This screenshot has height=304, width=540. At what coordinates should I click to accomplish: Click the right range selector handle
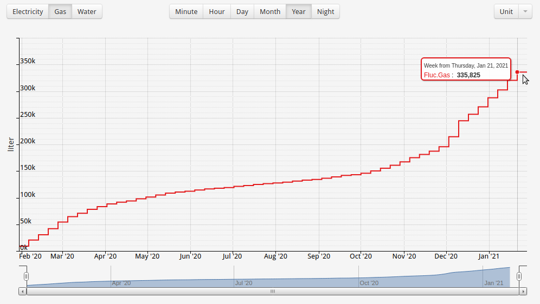pyautogui.click(x=519, y=276)
